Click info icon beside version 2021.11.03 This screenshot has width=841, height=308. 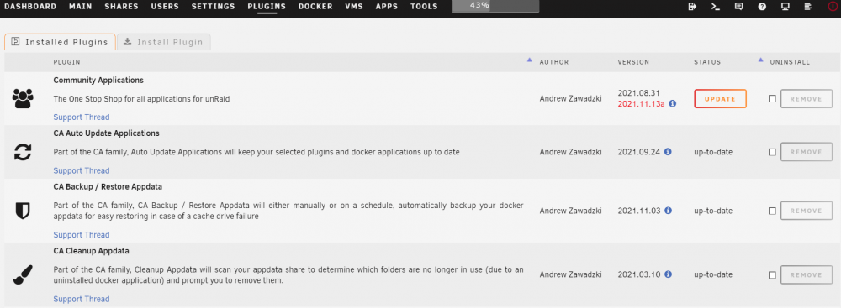pyautogui.click(x=668, y=211)
